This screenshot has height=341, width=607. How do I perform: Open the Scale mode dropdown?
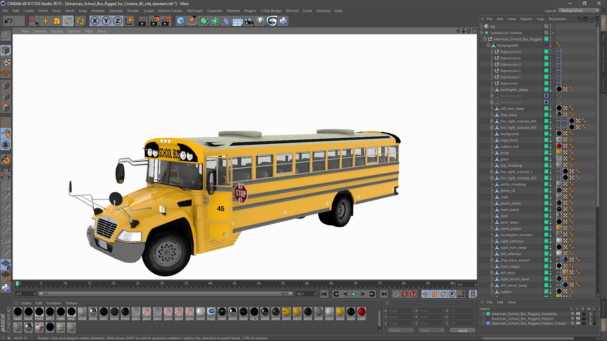431,330
